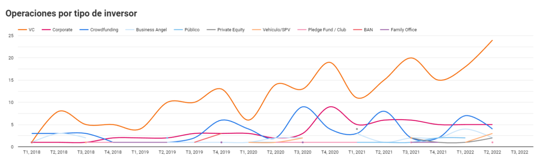Click the chart title 'Operaciones por tipo de inversor'
548x161 pixels.
pos(71,14)
